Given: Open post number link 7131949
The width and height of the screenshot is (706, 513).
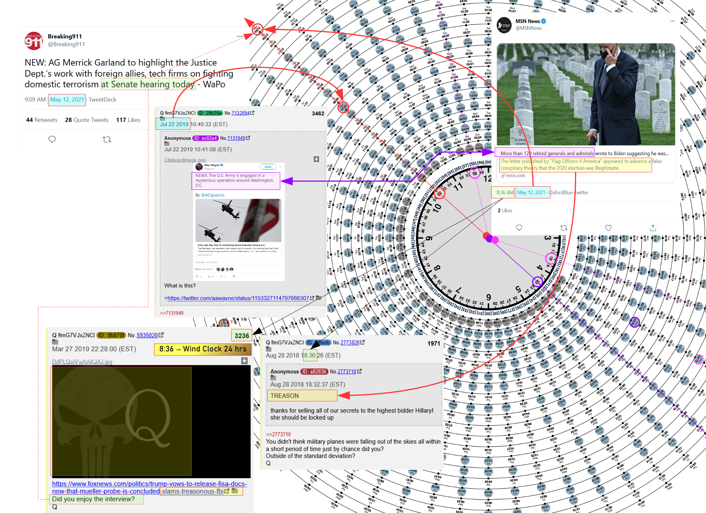Looking at the screenshot, I should point(236,138).
